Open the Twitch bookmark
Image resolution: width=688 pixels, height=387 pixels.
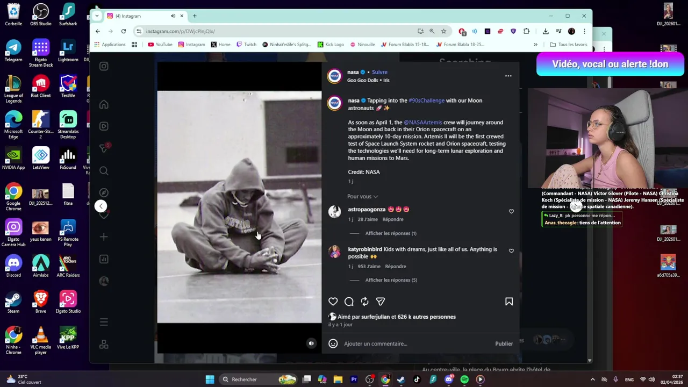point(246,45)
